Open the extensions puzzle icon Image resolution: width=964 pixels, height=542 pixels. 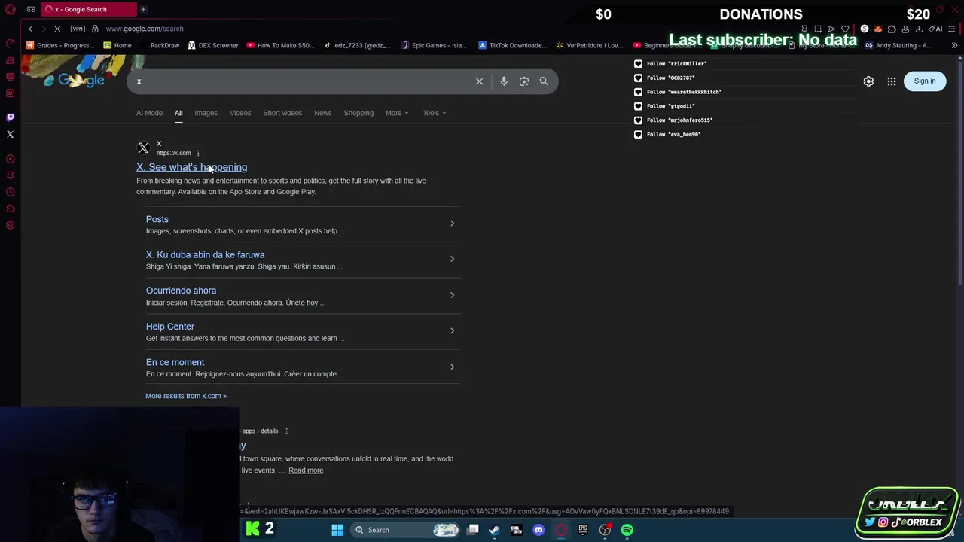tap(892, 29)
